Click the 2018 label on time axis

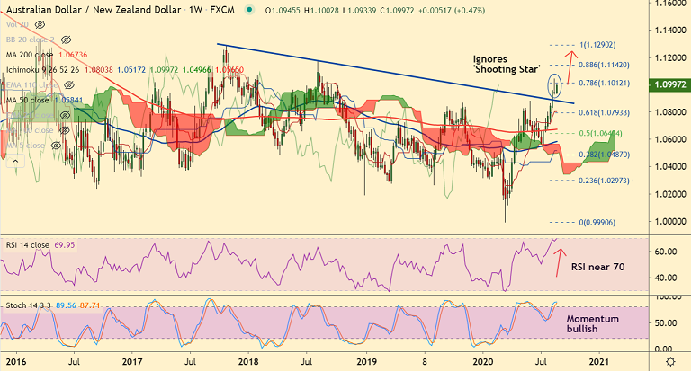point(248,362)
